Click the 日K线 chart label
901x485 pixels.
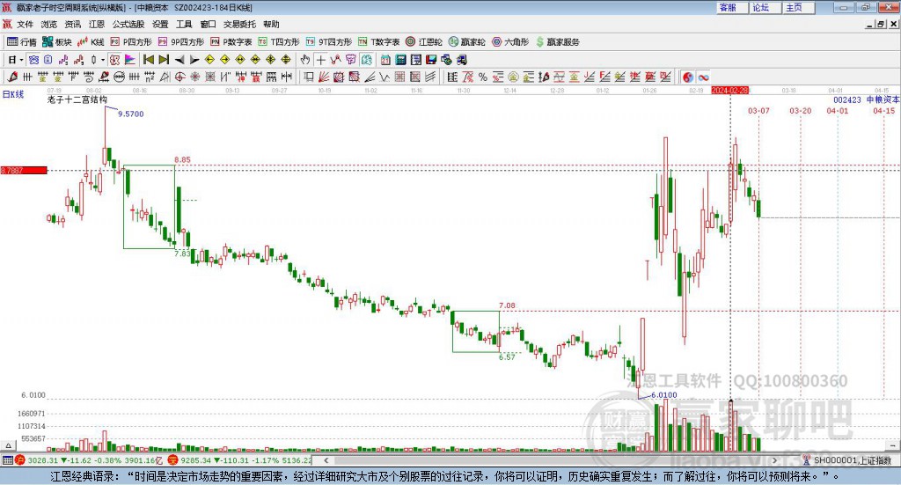tap(12, 94)
